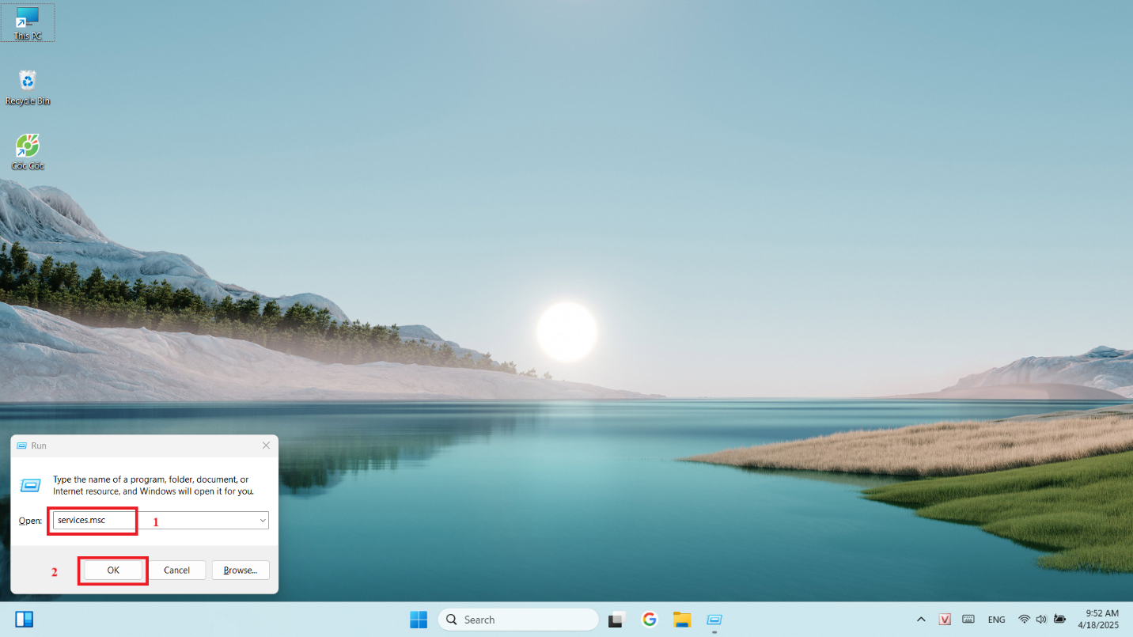Select the This PC desktop icon

[x=28, y=22]
